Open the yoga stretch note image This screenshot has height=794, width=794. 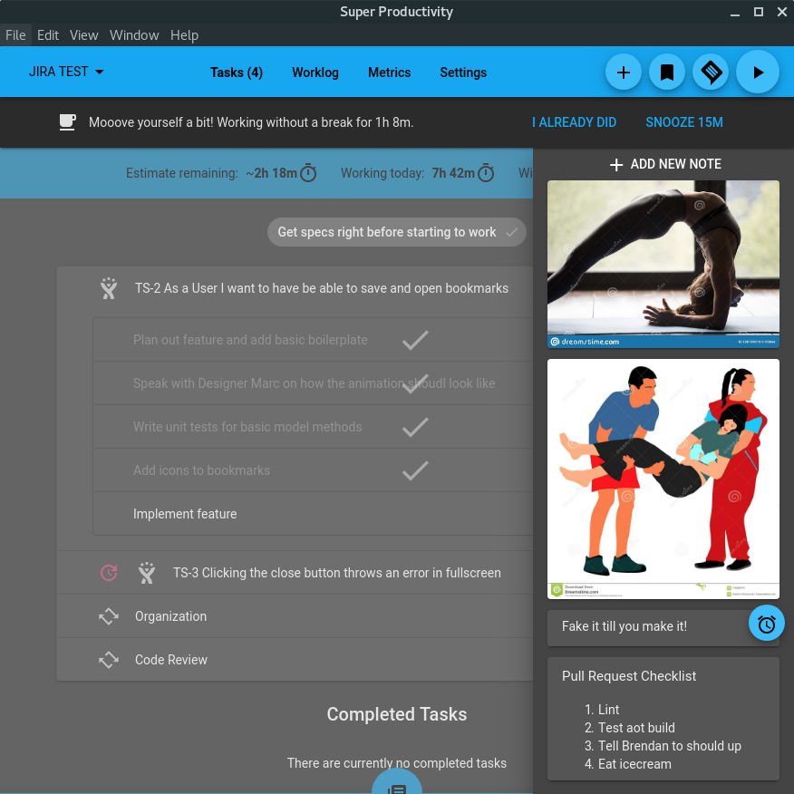[x=663, y=263]
